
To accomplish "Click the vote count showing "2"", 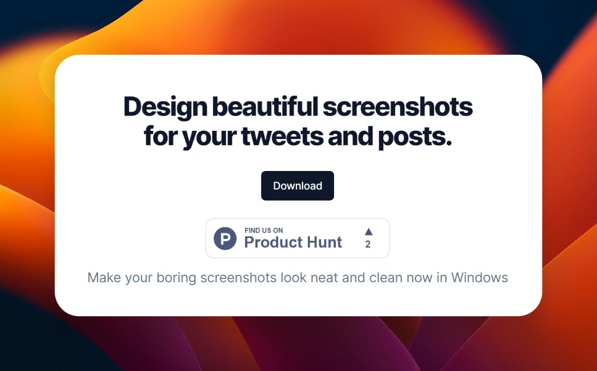I will click(368, 245).
